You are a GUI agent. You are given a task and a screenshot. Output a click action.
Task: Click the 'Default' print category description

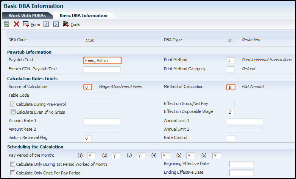tap(249, 69)
